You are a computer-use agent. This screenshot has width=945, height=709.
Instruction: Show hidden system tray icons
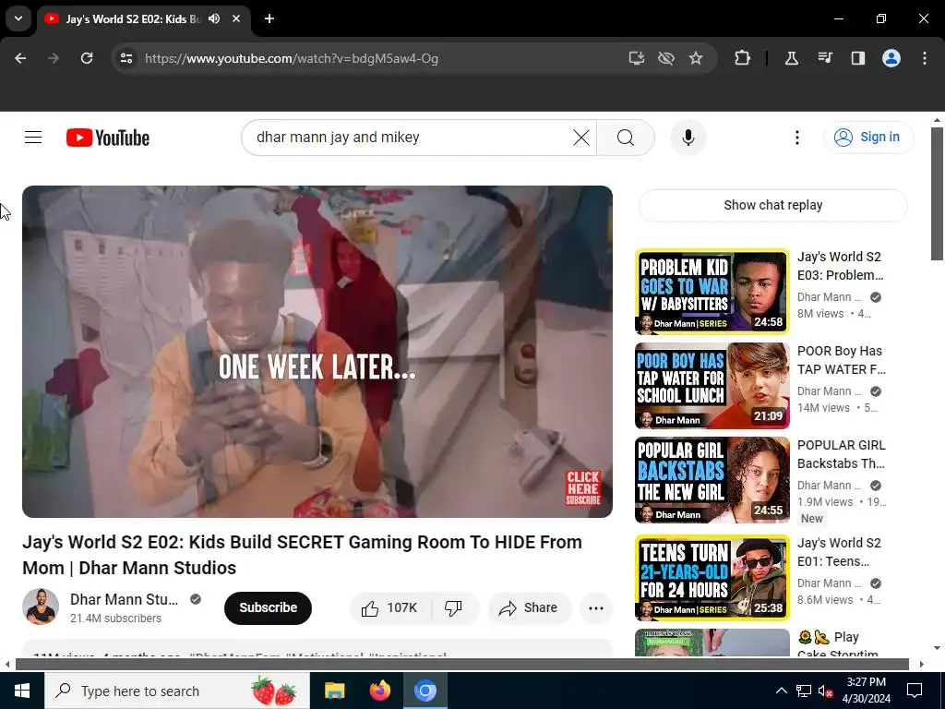pos(781,691)
